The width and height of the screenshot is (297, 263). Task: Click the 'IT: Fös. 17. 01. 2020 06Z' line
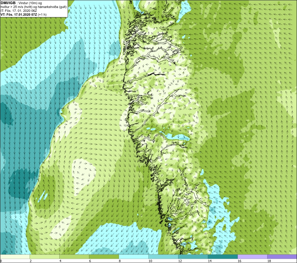pyautogui.click(x=19, y=11)
